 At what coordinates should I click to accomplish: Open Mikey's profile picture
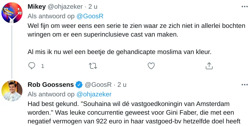[x=12, y=13]
